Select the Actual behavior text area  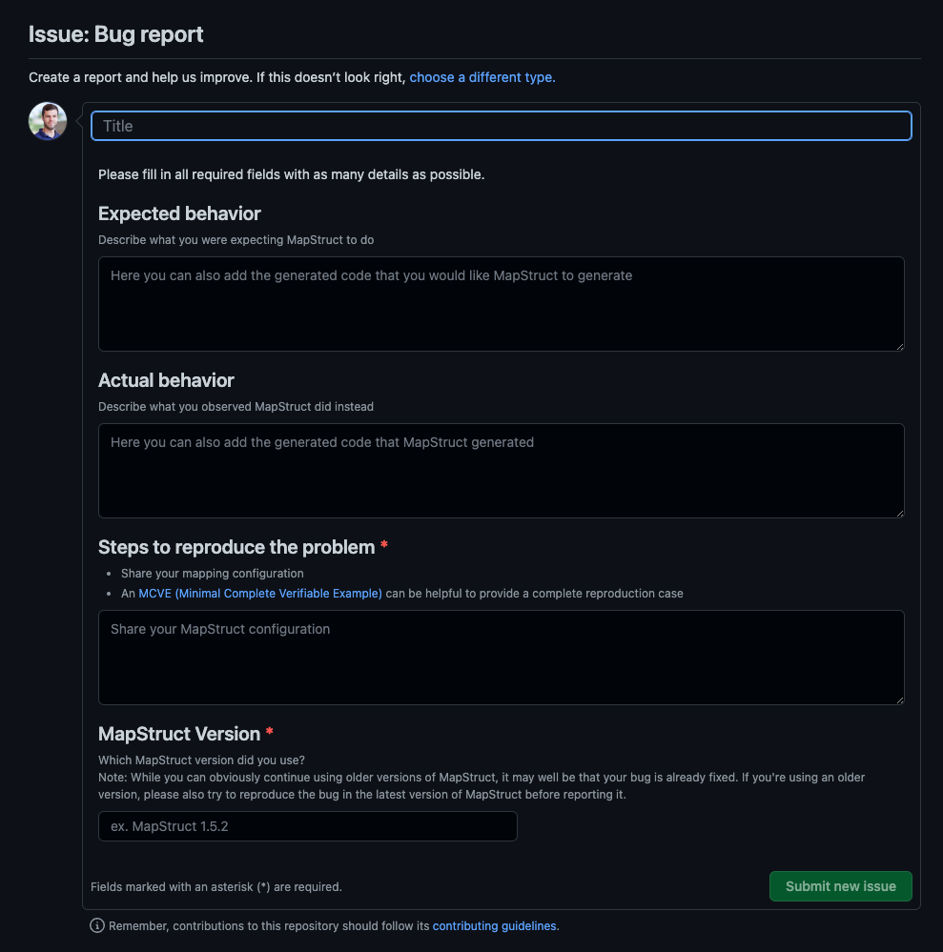(502, 470)
